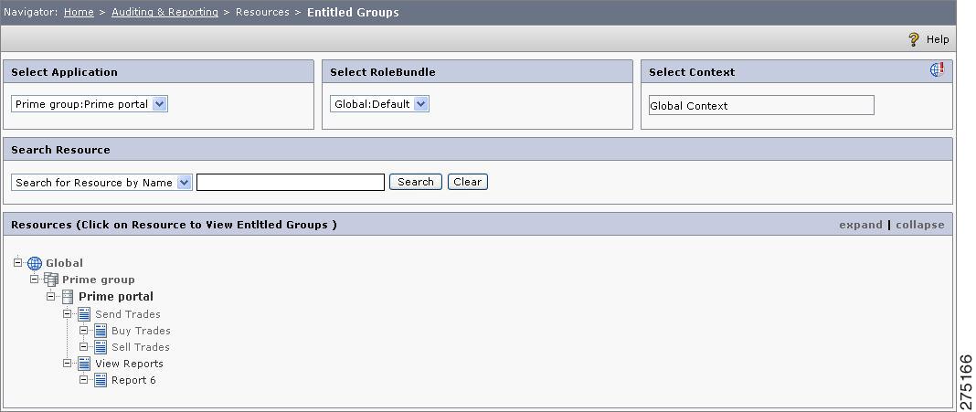The width and height of the screenshot is (976, 412).
Task: Collapse the View Reports node
Action: [x=68, y=363]
